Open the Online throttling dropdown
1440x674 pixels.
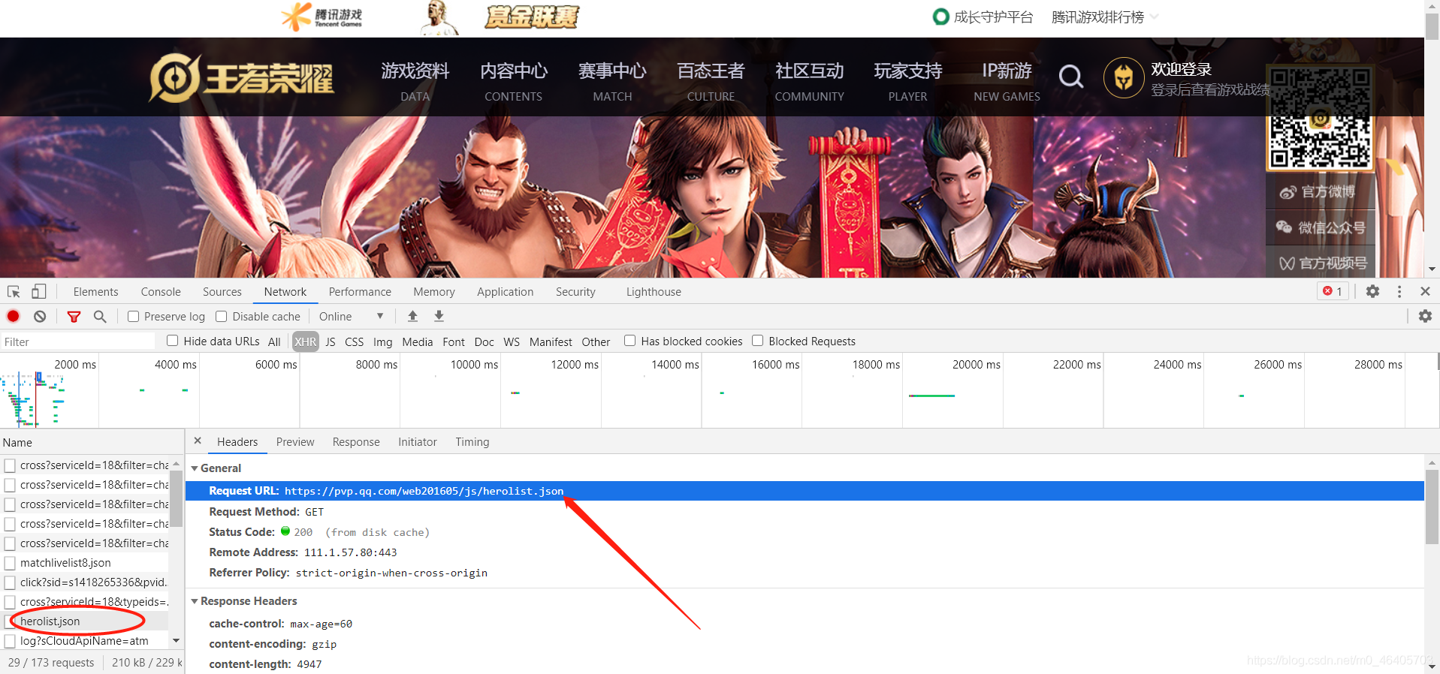point(351,316)
